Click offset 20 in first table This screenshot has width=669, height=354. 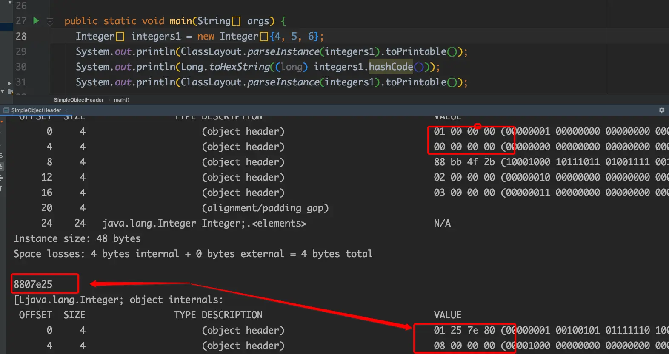[47, 208]
